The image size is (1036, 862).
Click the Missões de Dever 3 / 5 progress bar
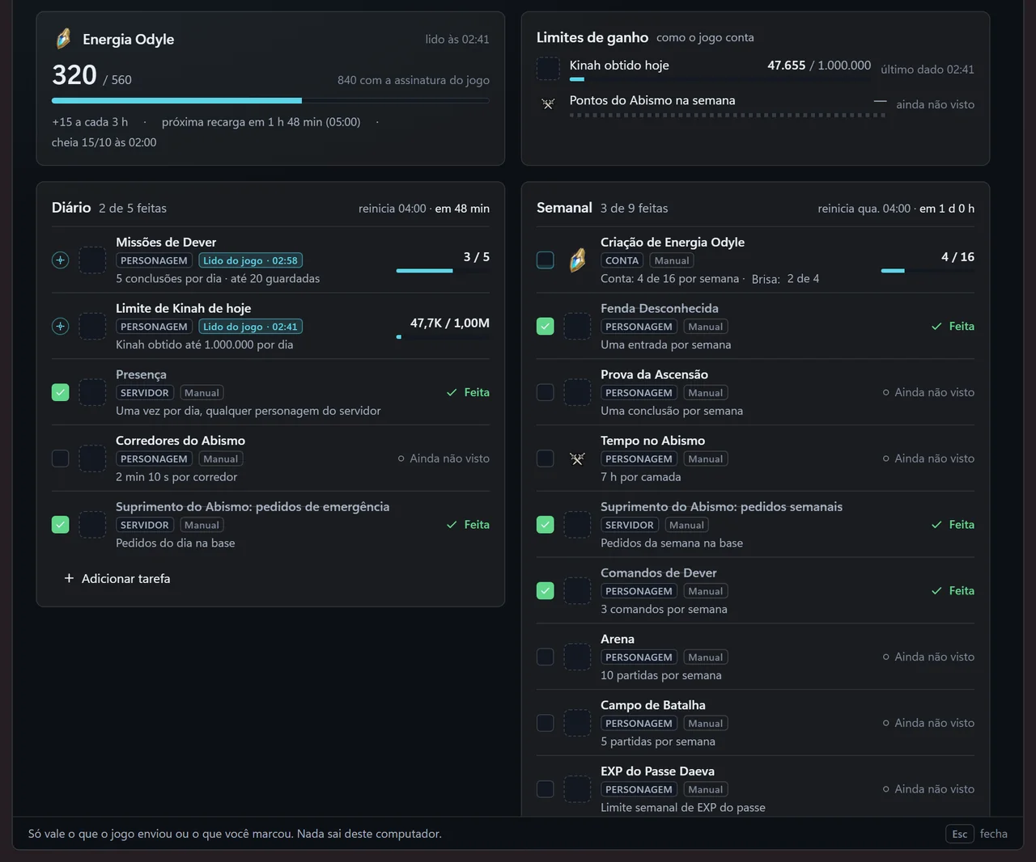443,271
